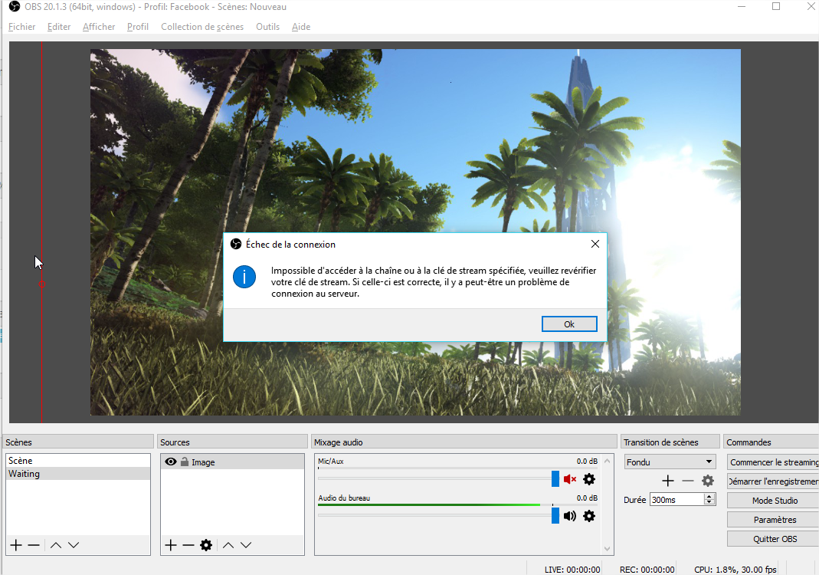Decrease Durée value with down arrow
This screenshot has height=575, width=819.
(x=709, y=502)
